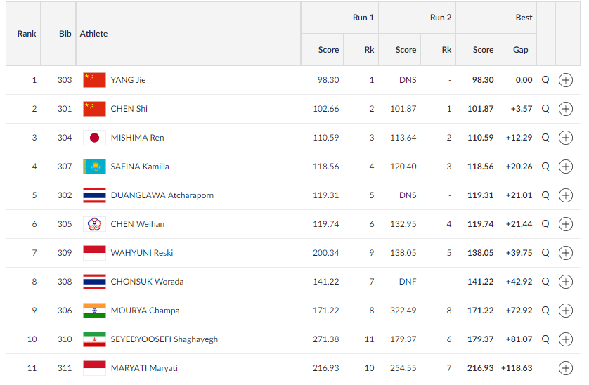Image resolution: width=589 pixels, height=385 pixels.
Task: Expand details for CHEN Shi row
Action: tap(566, 109)
